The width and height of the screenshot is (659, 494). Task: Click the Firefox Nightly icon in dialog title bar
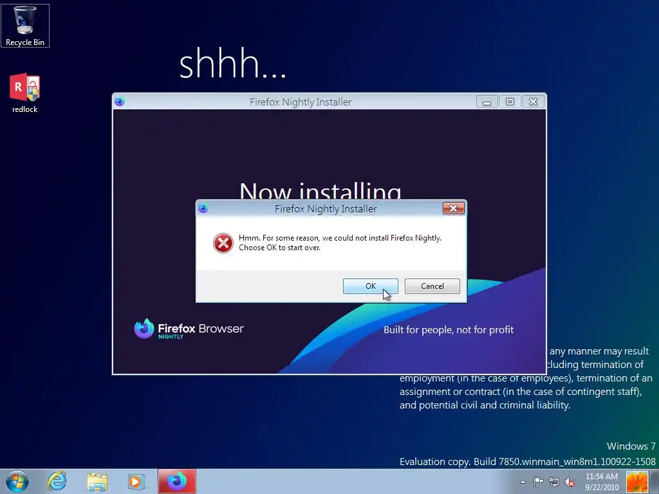coord(203,209)
